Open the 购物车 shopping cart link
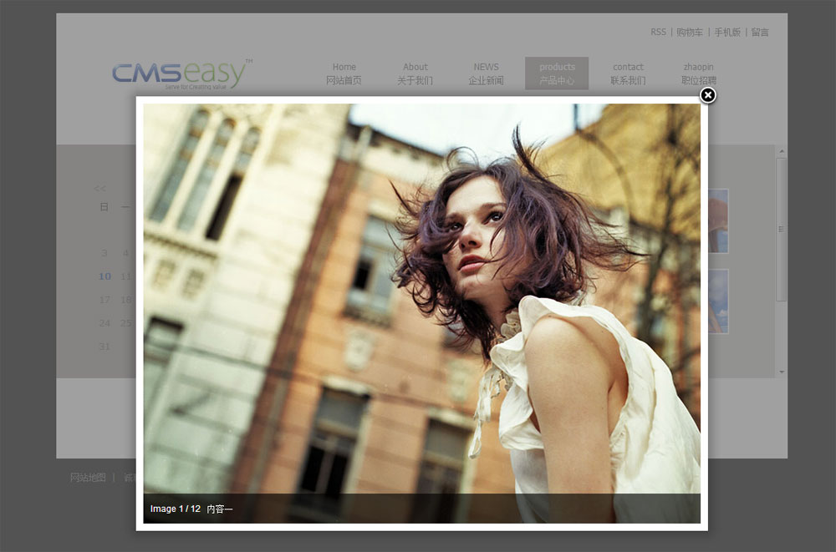This screenshot has height=552, width=836. pos(690,33)
